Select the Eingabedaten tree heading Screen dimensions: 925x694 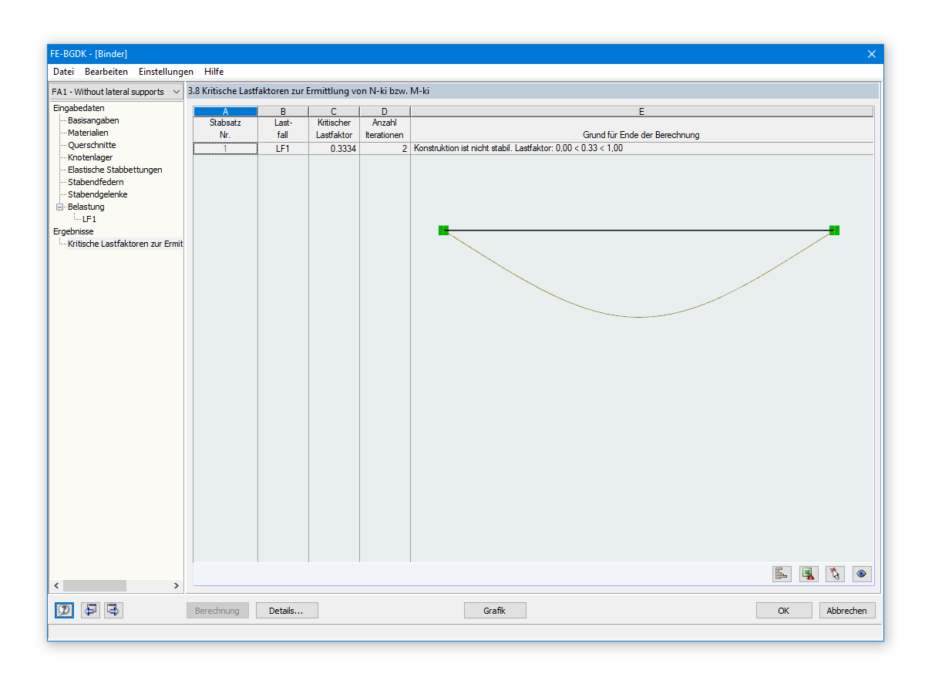coord(79,108)
